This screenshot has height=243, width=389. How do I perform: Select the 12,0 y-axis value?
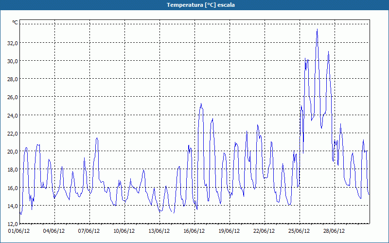click(x=13, y=224)
